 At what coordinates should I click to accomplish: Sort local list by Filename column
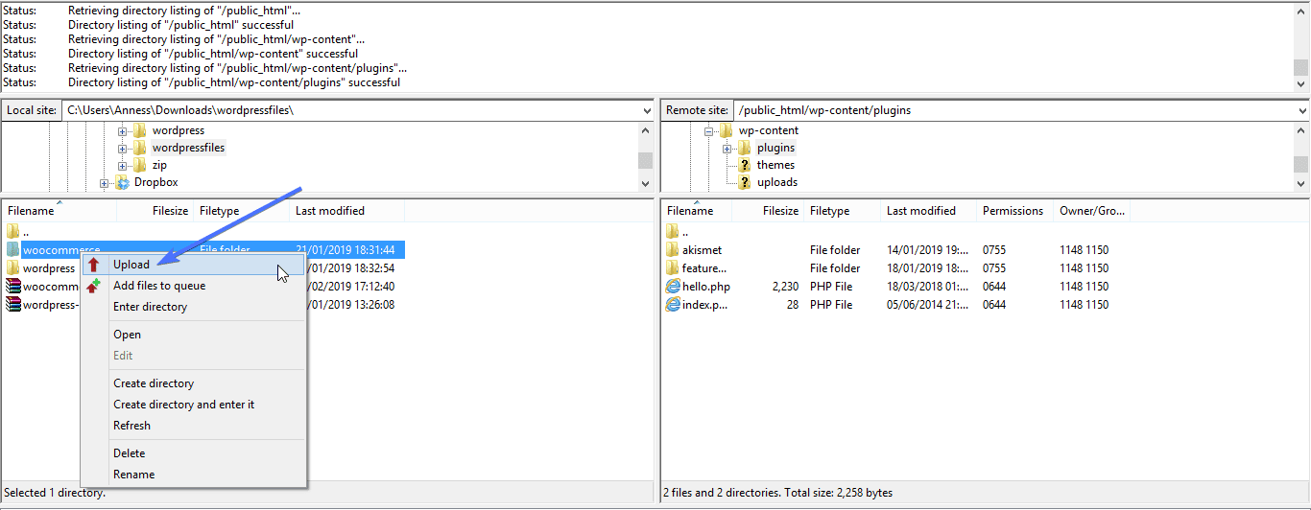click(x=60, y=211)
